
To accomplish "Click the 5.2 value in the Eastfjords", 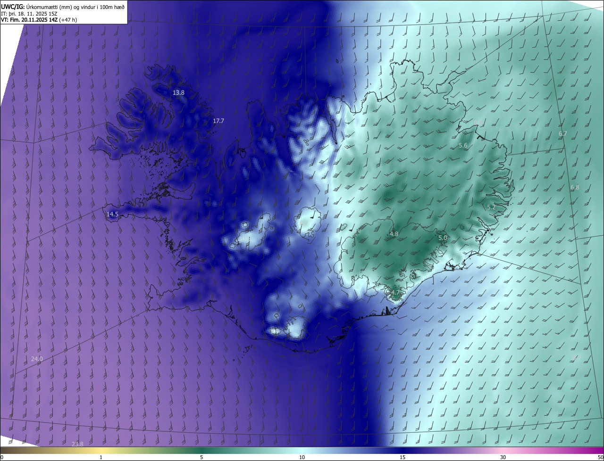I will click(491, 207).
